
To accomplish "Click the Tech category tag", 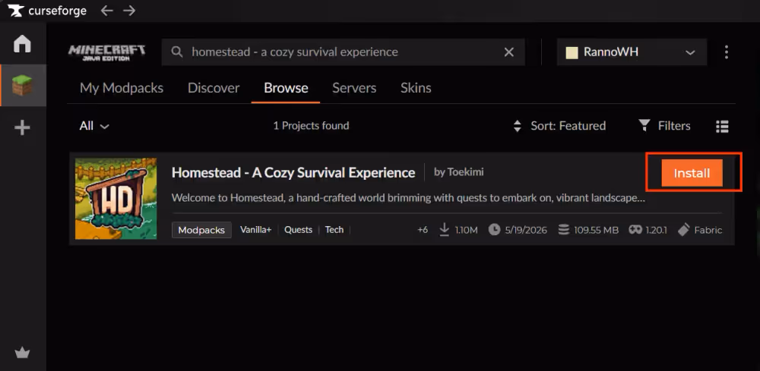I will tap(334, 230).
